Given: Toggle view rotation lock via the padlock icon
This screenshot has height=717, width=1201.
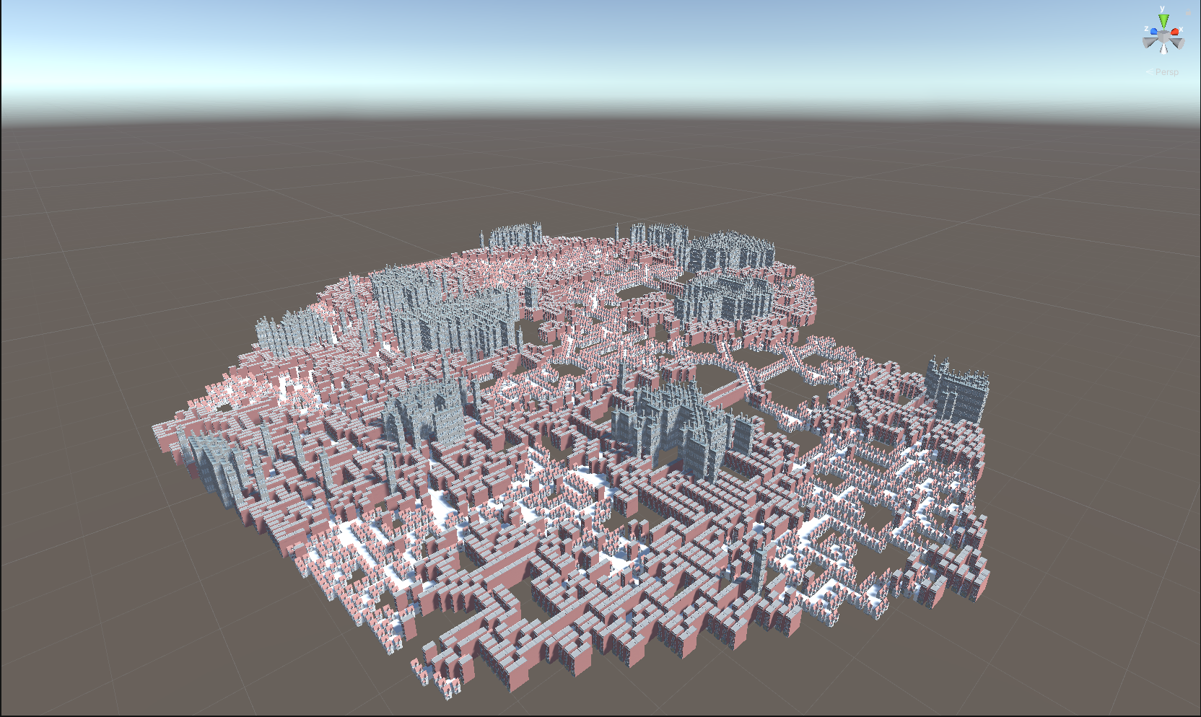Looking at the screenshot, I should tap(1188, 11).
